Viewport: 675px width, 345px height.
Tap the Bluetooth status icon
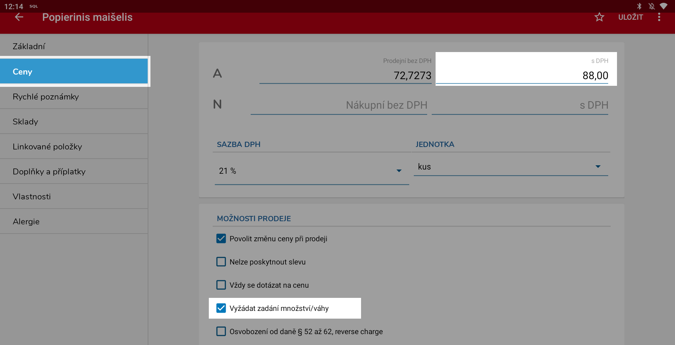point(639,6)
